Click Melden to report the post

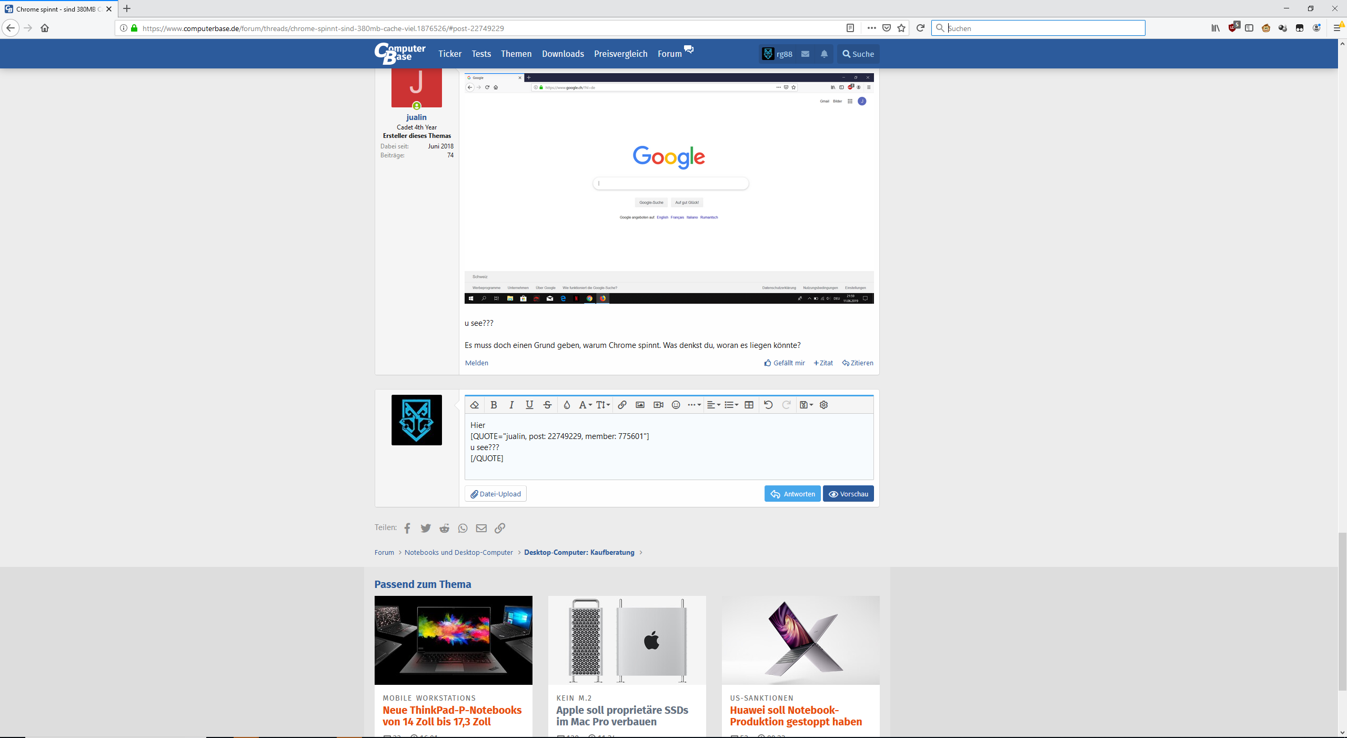click(x=477, y=363)
